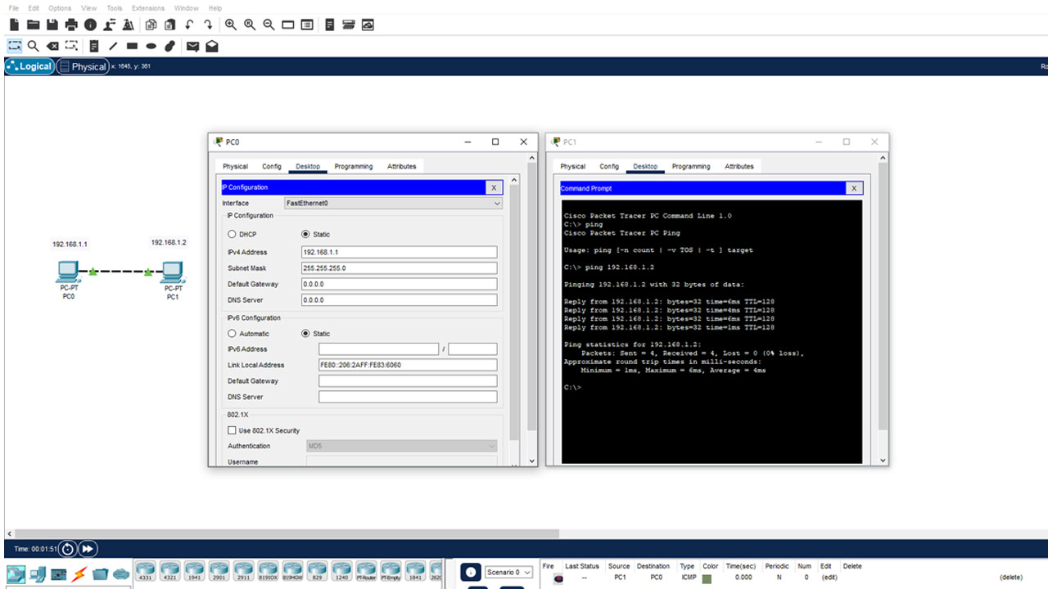Viewport: 1048px width, 589px height.
Task: Select the Connections lightning bolt category
Action: click(80, 573)
